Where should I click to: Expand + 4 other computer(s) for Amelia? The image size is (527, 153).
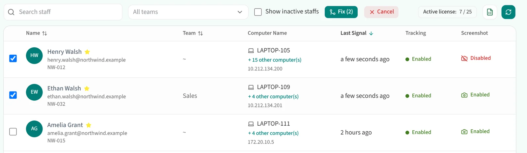(x=273, y=133)
